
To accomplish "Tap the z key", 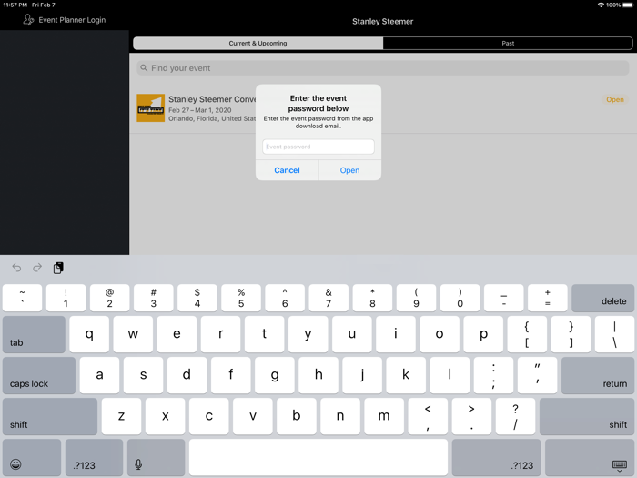I will (121, 417).
